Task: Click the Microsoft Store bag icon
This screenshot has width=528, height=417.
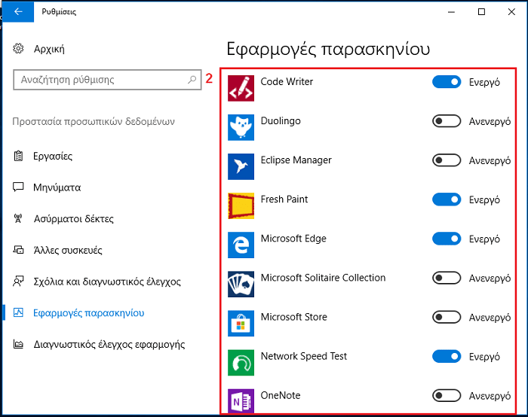Action: coord(241,323)
